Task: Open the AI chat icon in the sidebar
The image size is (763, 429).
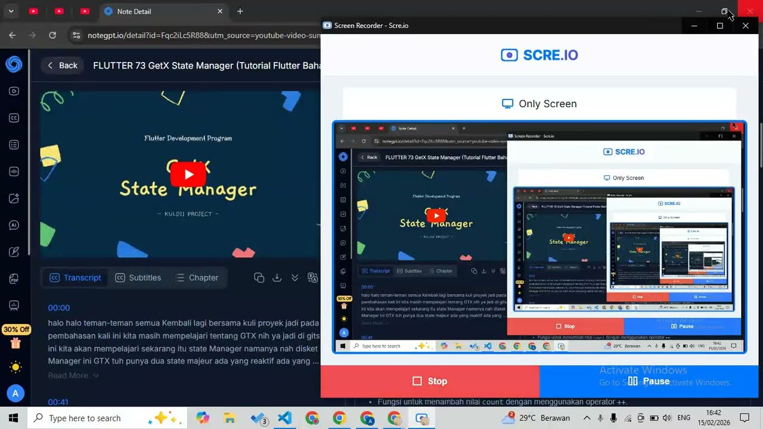Action: [x=14, y=225]
